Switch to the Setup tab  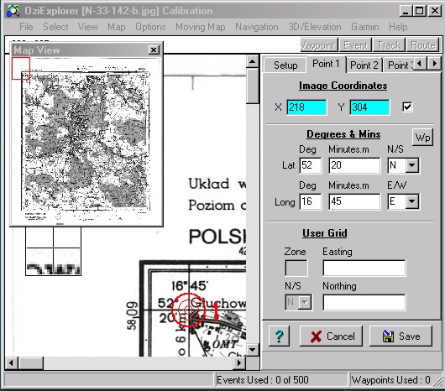pyautogui.click(x=285, y=65)
